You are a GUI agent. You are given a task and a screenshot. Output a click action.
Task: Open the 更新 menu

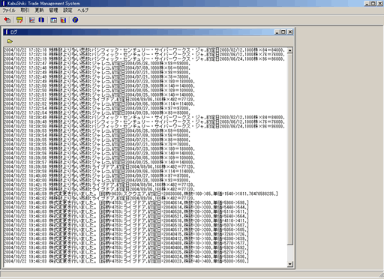(x=39, y=10)
